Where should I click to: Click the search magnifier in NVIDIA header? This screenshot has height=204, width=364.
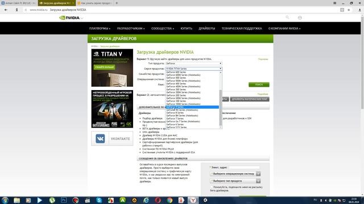coord(287,18)
